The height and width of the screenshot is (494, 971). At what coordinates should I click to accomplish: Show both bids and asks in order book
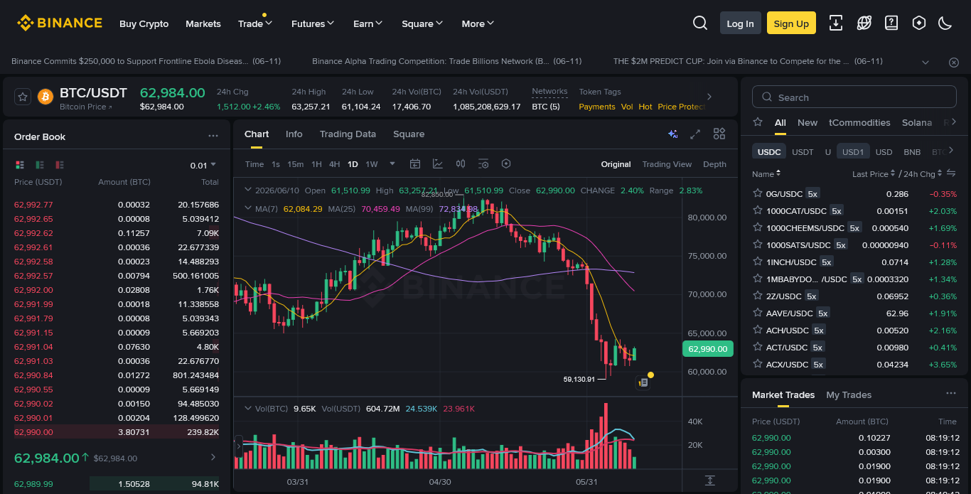point(20,165)
